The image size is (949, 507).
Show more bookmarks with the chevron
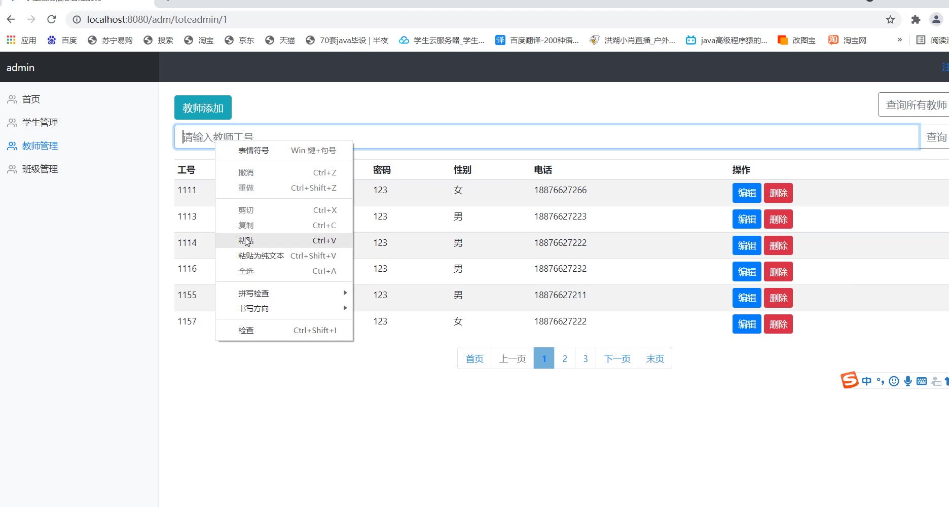(899, 40)
